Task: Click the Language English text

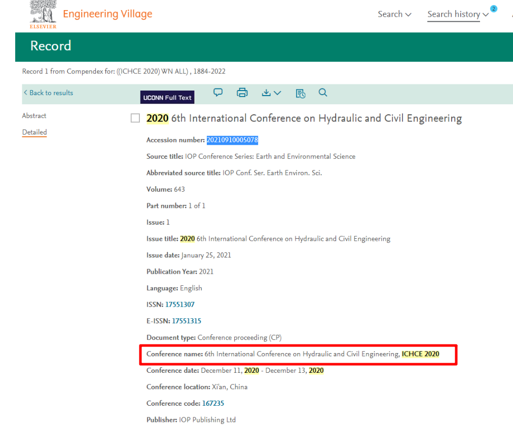Action: (x=174, y=288)
